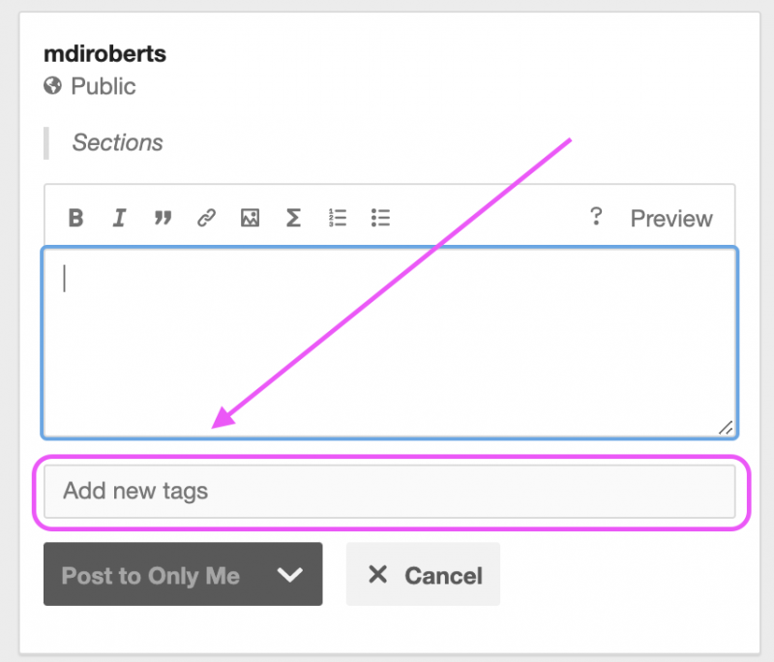This screenshot has height=662, width=774.
Task: Create a bulleted list
Action: coord(380,218)
